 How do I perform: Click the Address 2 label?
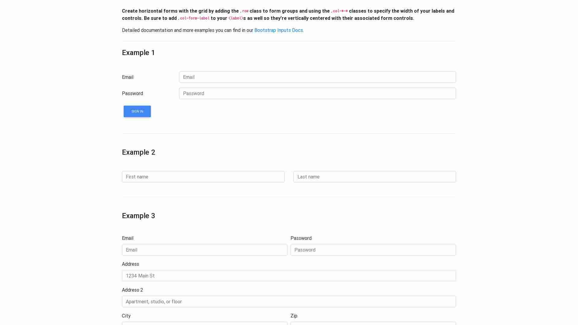click(132, 290)
